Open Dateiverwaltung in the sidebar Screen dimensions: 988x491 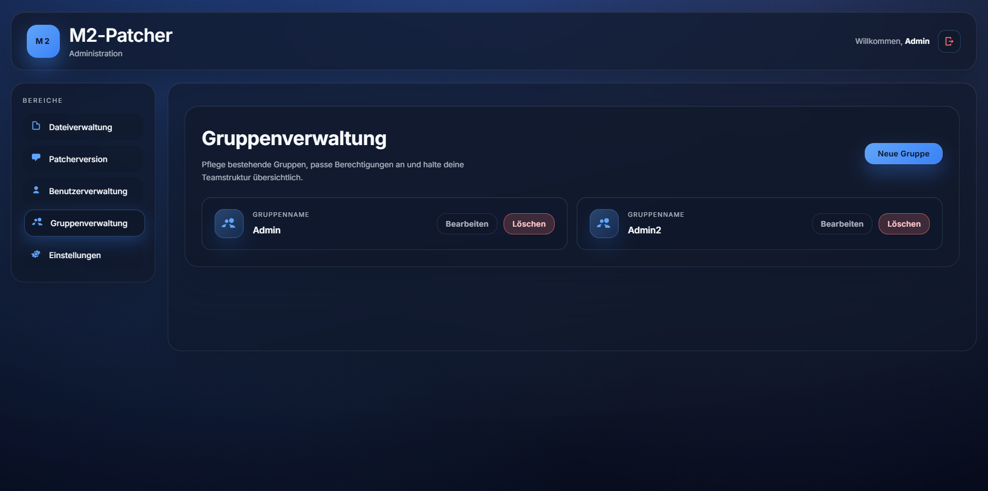[x=84, y=127]
